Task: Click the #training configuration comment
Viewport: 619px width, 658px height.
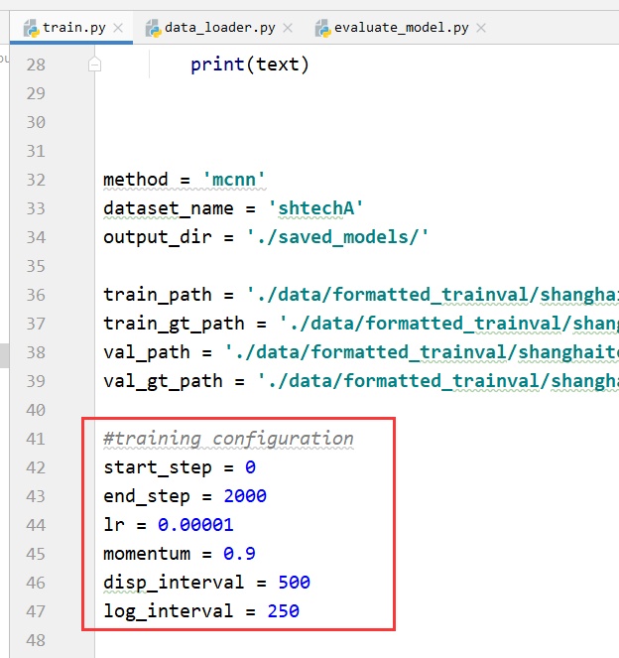Action: 228,439
